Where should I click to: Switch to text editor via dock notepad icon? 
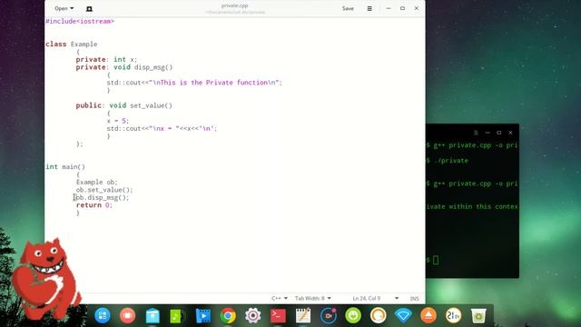tap(303, 316)
